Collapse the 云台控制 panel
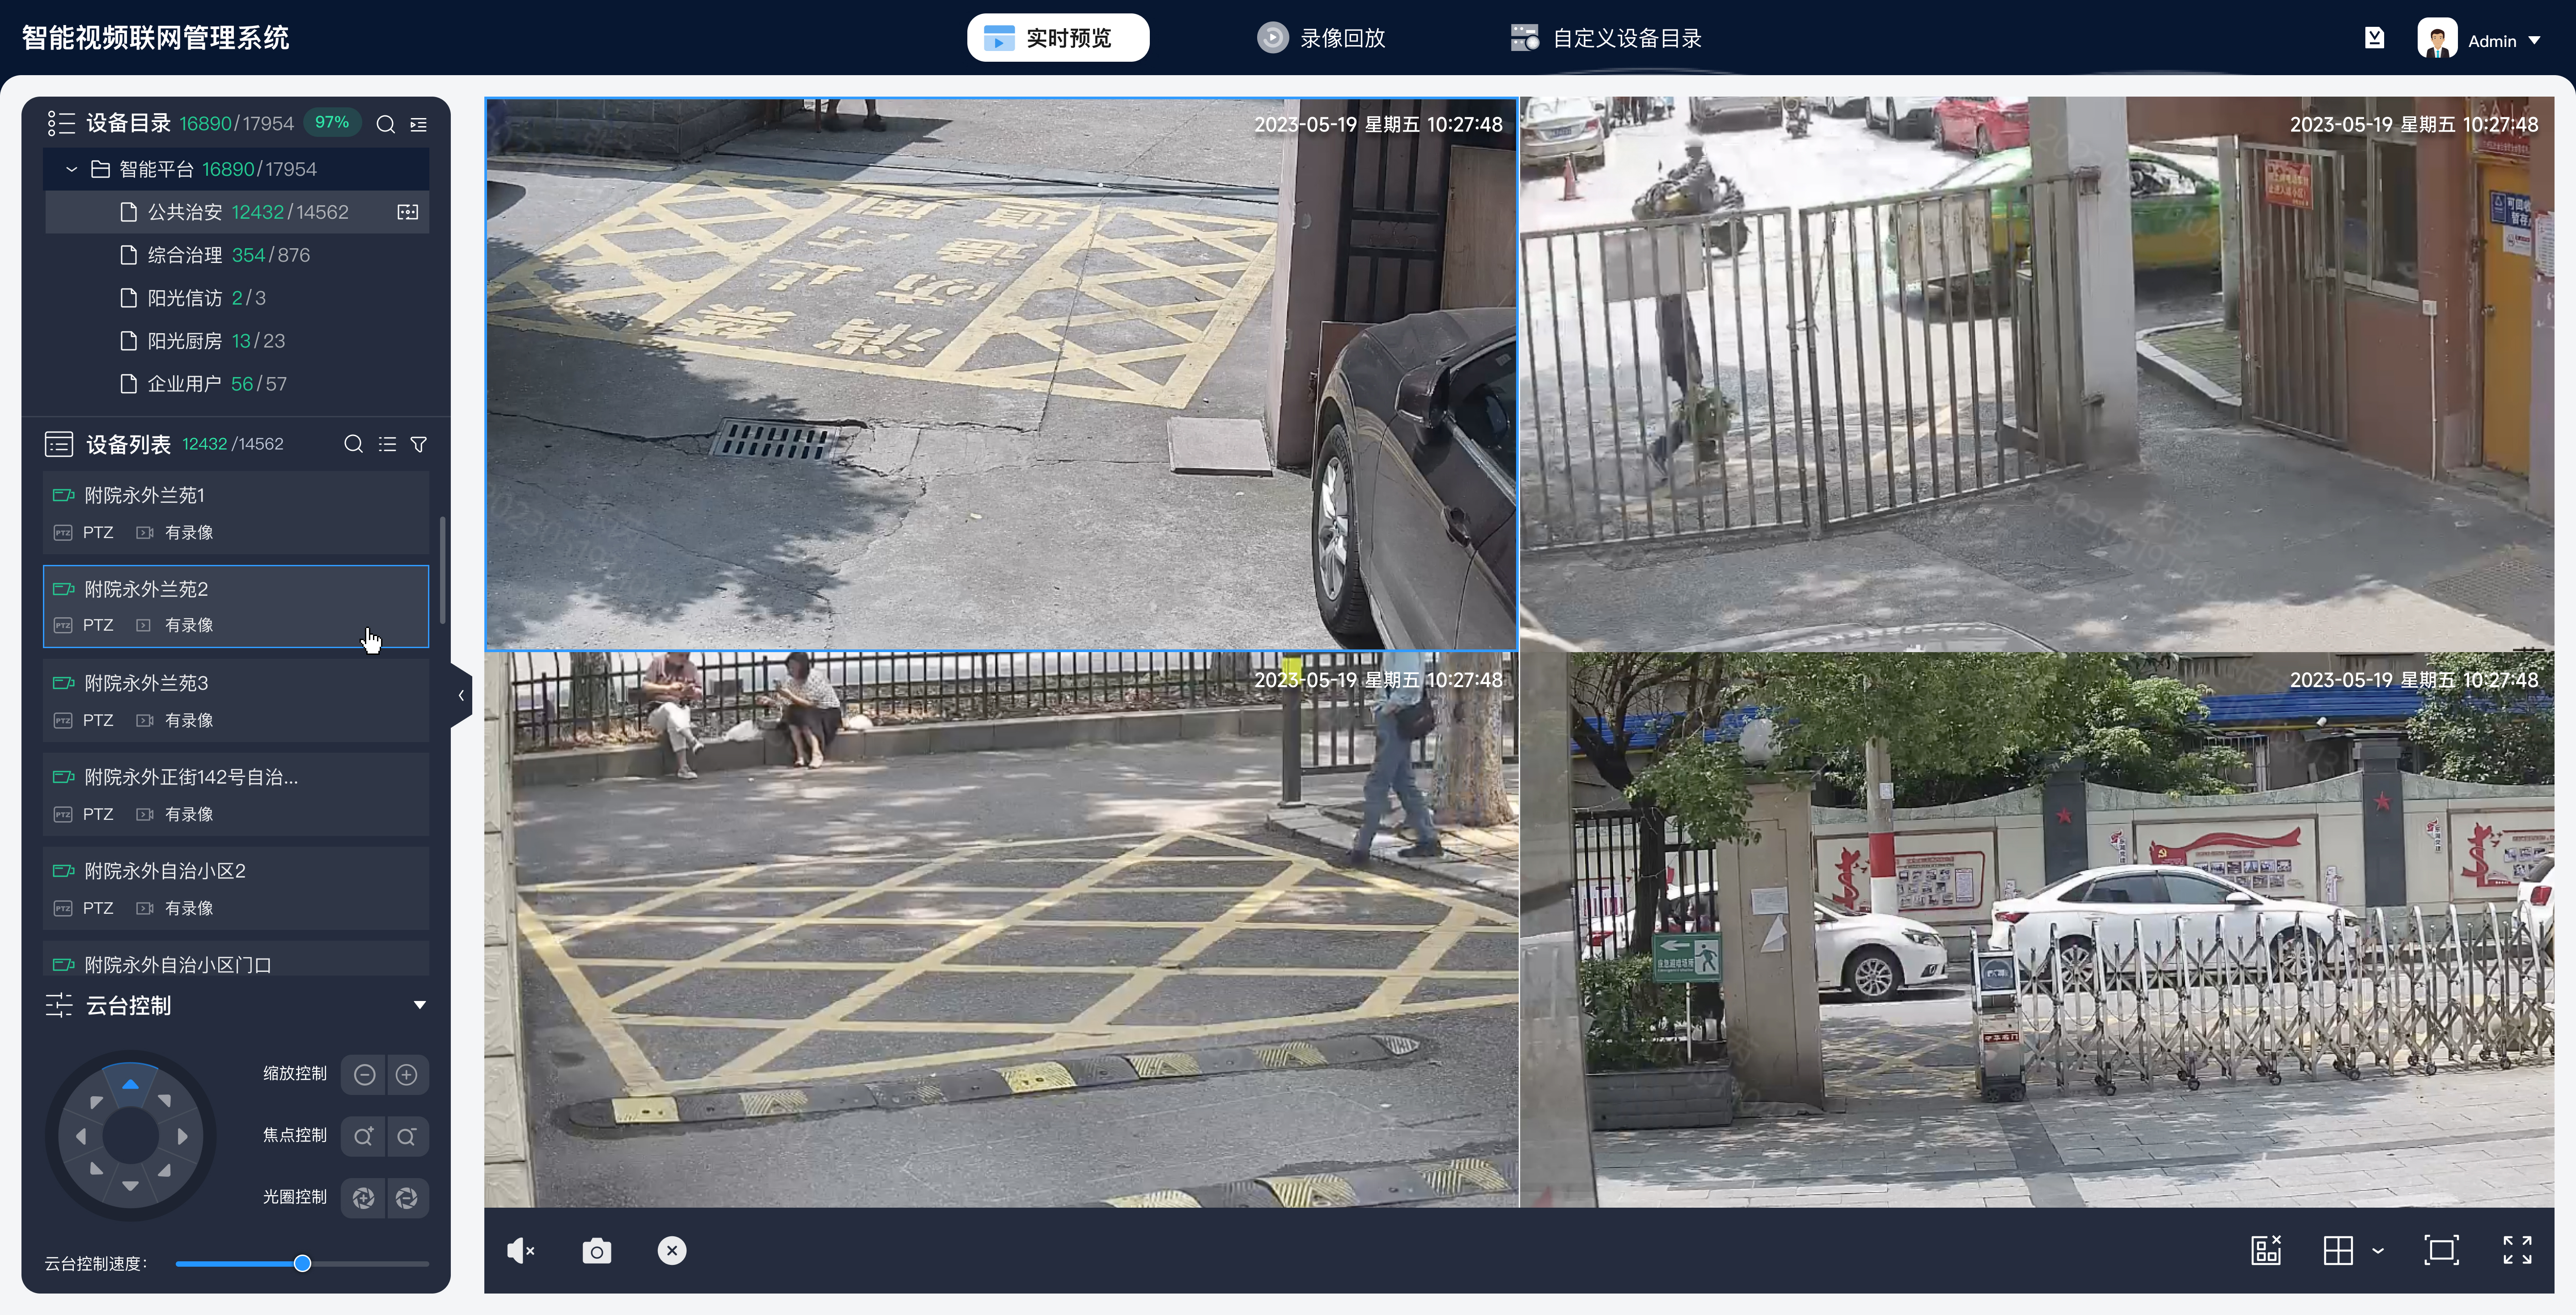This screenshot has height=1315, width=2576. [420, 1005]
